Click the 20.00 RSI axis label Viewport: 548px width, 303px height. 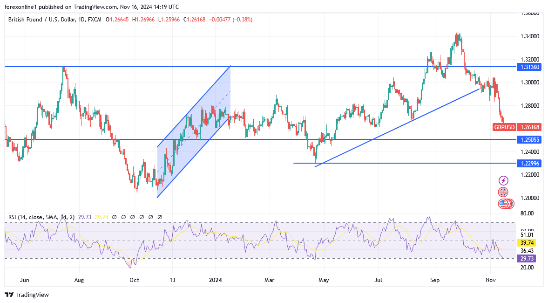click(527, 267)
